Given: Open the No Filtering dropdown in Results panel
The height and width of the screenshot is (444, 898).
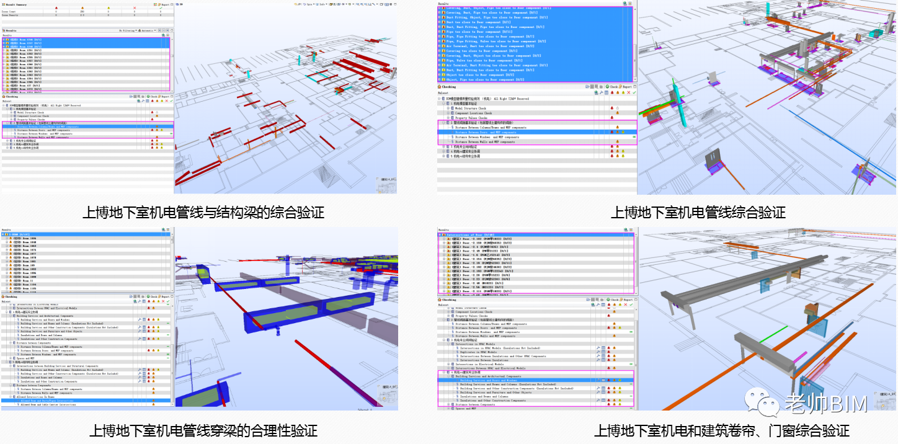Looking at the screenshot, I should (x=128, y=30).
